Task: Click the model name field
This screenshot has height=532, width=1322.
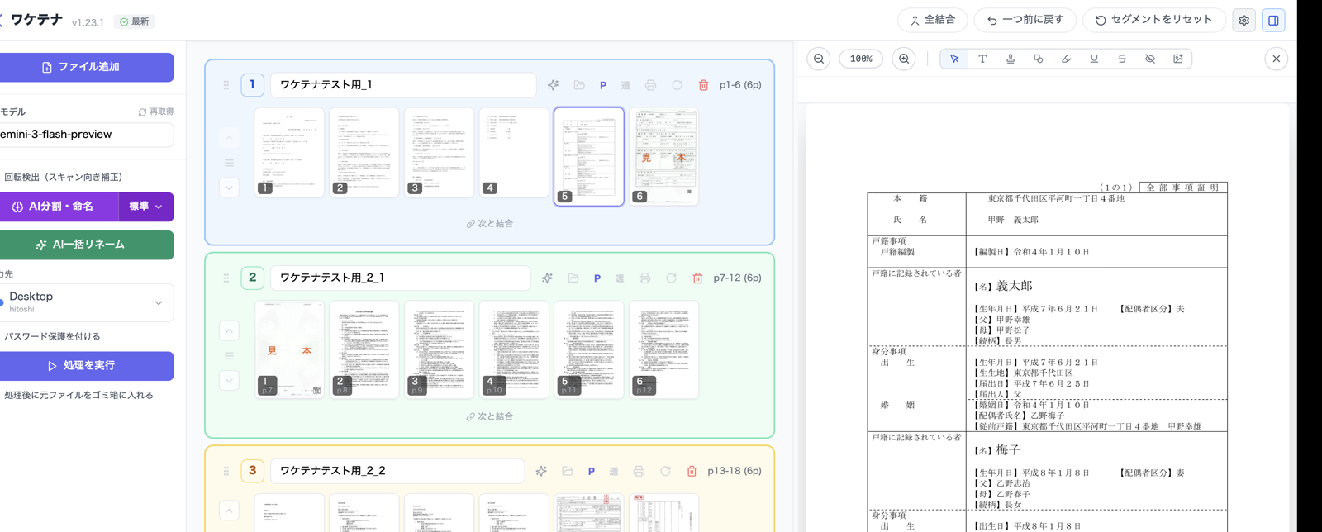Action: 85,135
